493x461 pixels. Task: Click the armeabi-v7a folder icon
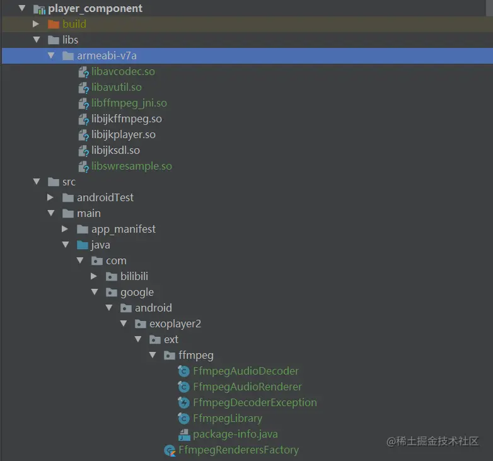pos(68,56)
